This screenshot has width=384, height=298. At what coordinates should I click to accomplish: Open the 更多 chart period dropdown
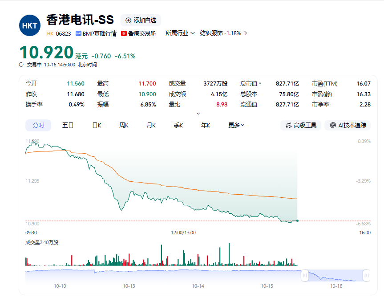click(236, 125)
